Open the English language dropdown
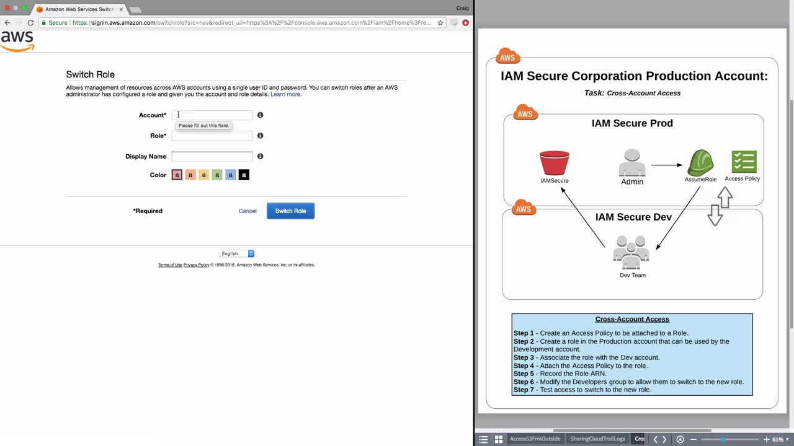794x446 pixels. [237, 253]
